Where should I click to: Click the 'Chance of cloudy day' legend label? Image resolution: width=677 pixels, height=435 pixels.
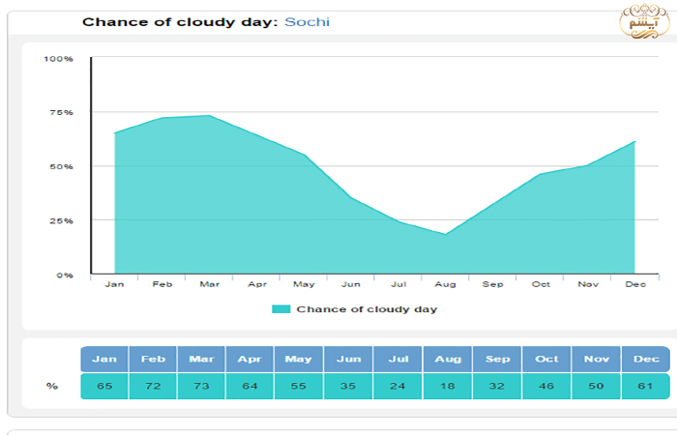[367, 309]
